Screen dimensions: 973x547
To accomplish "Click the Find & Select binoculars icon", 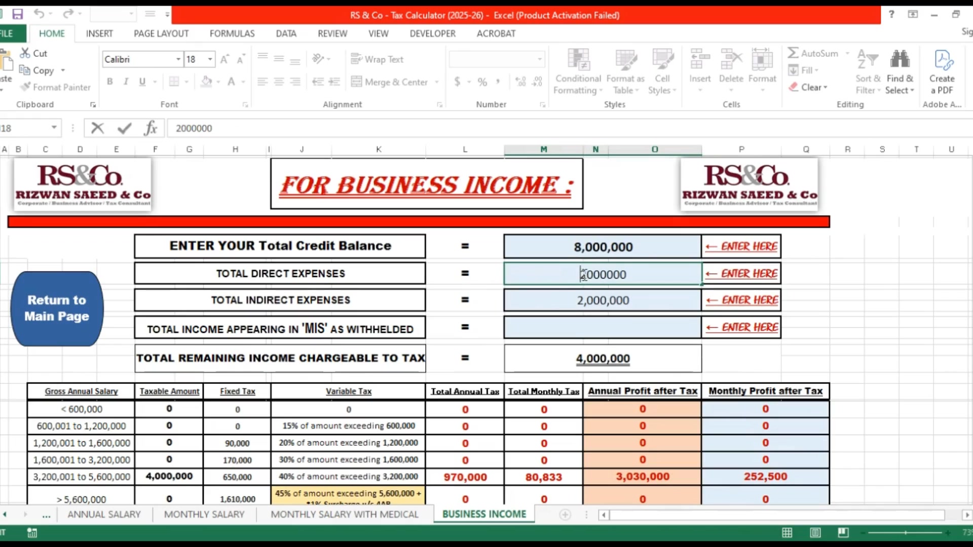I will pos(900,59).
